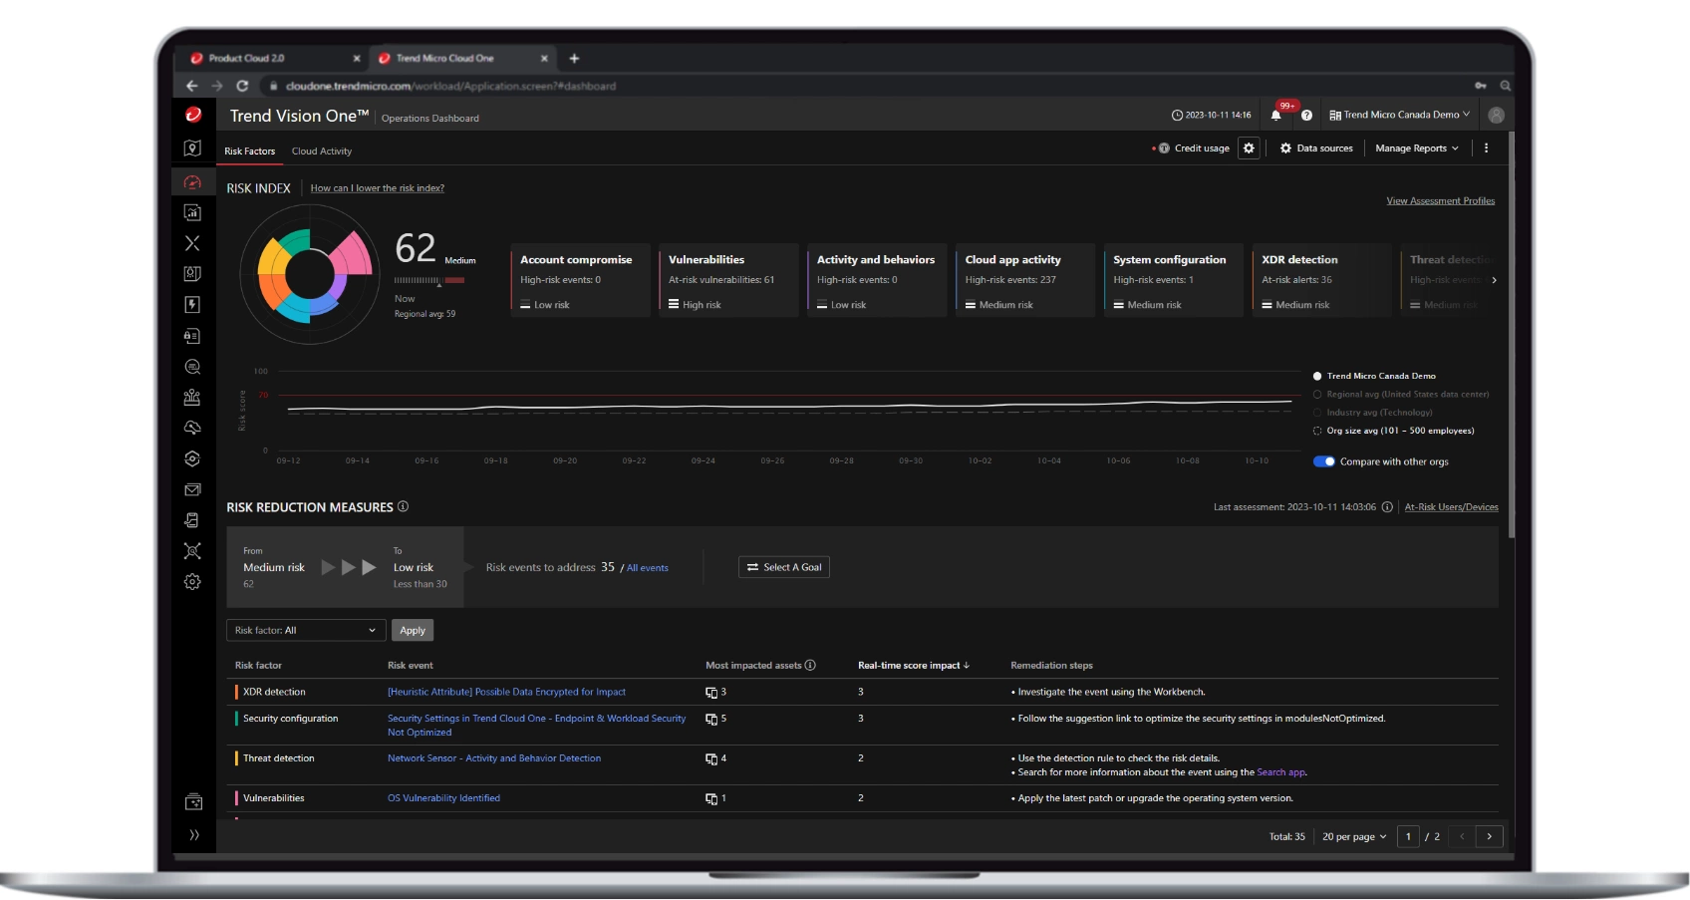Open the padlock list sidebar icon

coord(193,336)
